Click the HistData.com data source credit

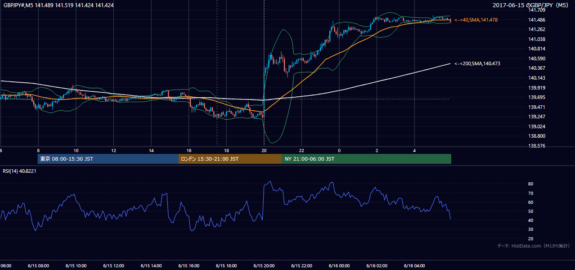point(534,246)
